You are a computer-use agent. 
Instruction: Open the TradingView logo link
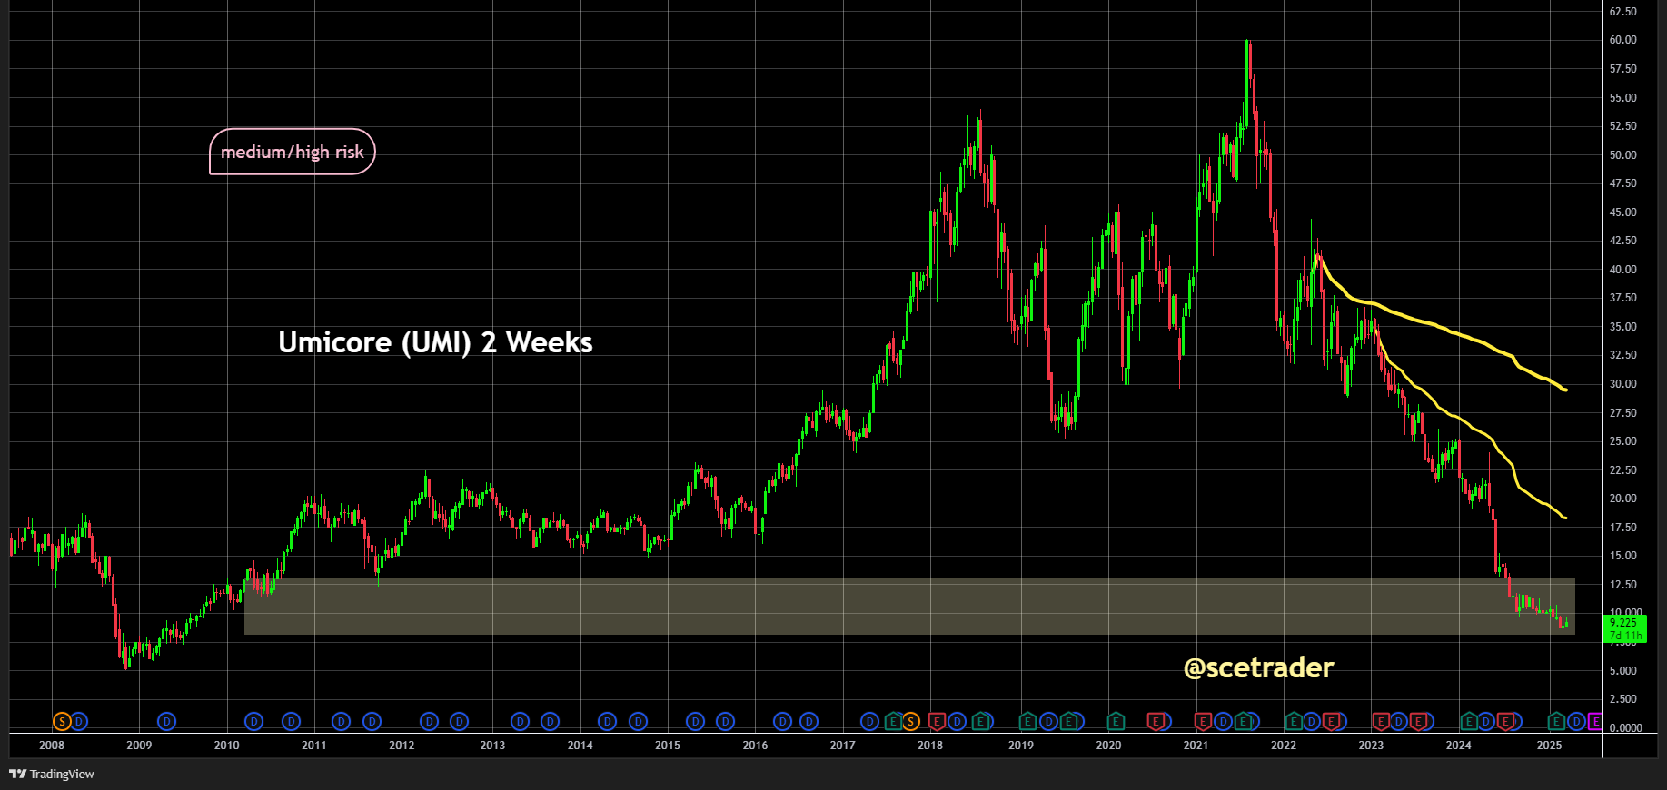[52, 774]
